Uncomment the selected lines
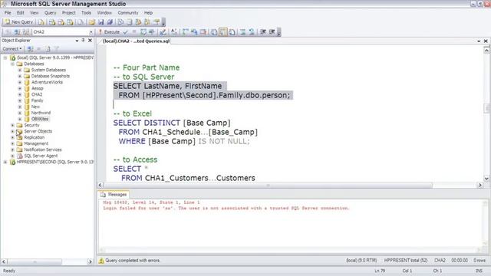The width and height of the screenshot is (491, 276). tap(252, 32)
